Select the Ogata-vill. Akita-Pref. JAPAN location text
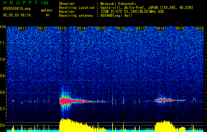207x132 pixels. pos(147,8)
